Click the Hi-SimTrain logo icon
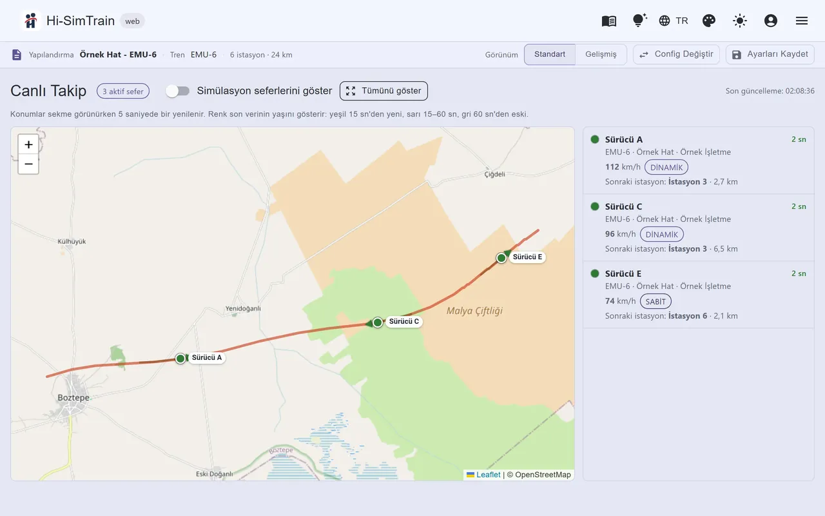Image resolution: width=825 pixels, height=516 pixels. coord(30,21)
